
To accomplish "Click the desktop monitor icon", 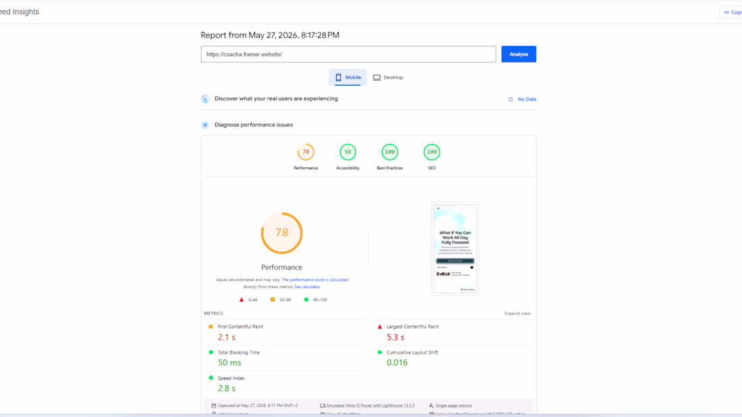I will pyautogui.click(x=376, y=77).
